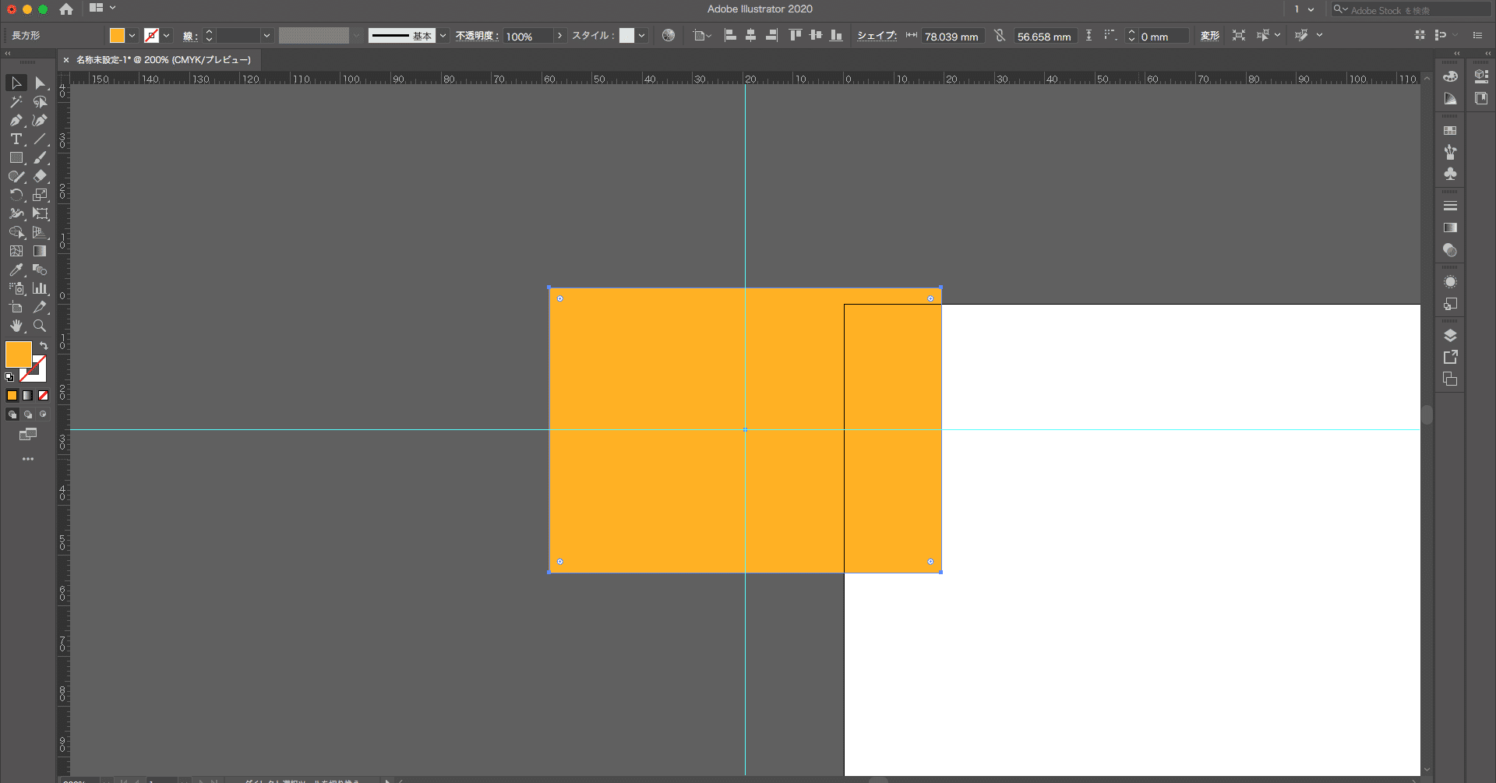Switch to document tab 名称未設定-1
Screen dimensions: 1496x783
coord(164,60)
